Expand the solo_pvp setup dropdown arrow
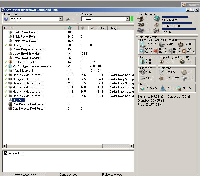This screenshot has width=200, height=176. (61, 19)
